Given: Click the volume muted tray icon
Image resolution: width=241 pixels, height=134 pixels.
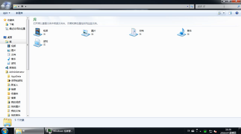Looking at the screenshot, I should (215, 131).
